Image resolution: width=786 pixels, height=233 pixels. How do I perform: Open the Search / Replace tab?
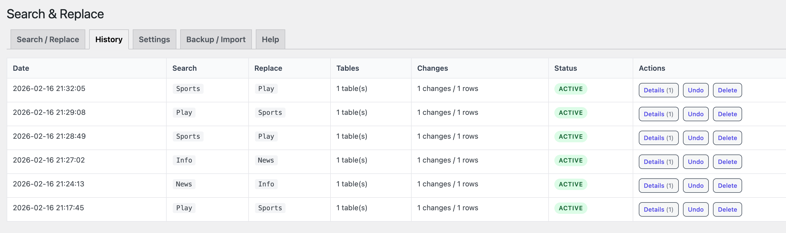[47, 39]
